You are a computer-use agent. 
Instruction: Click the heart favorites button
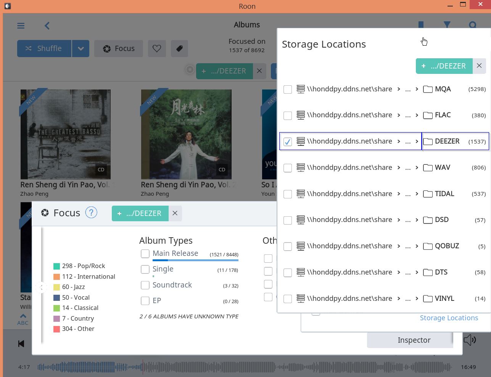point(157,48)
